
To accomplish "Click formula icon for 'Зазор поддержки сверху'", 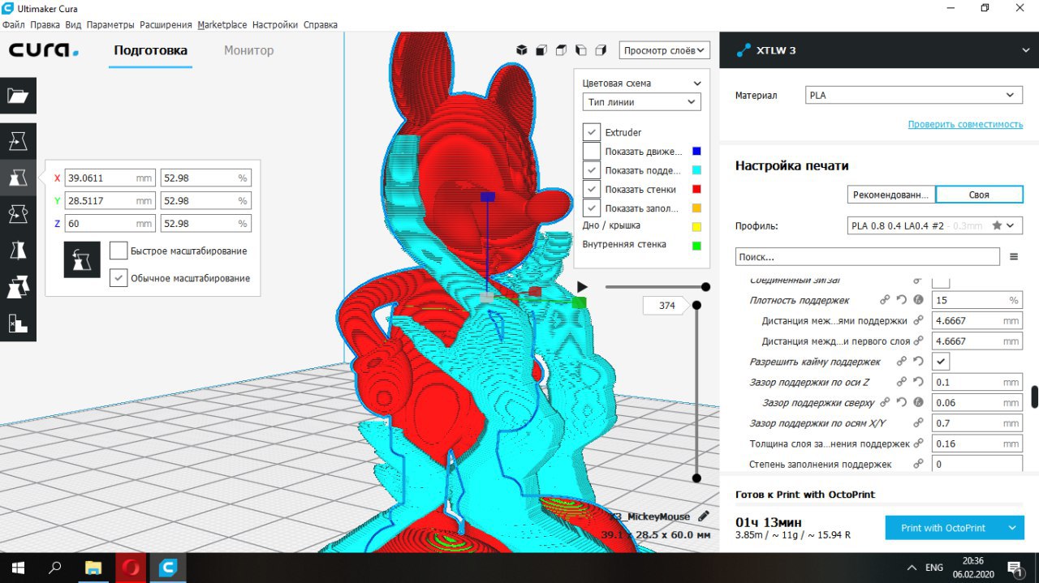I will point(919,402).
